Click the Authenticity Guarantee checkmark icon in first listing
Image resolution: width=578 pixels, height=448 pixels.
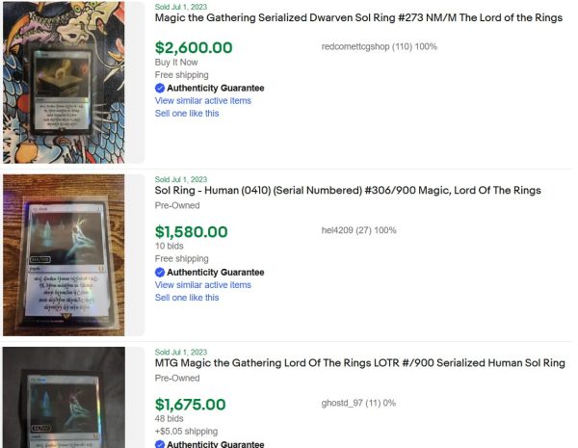point(160,88)
